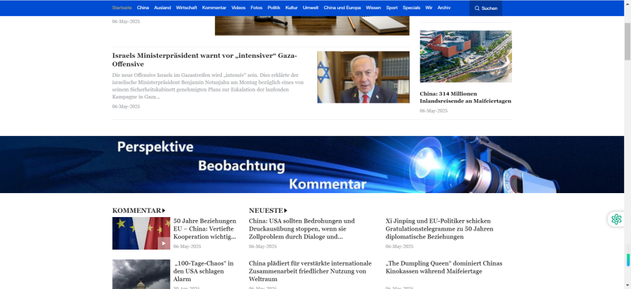Screen dimensions: 631x289
Task: Open the Dumpling Queen Kinokassen article
Action: point(444,267)
